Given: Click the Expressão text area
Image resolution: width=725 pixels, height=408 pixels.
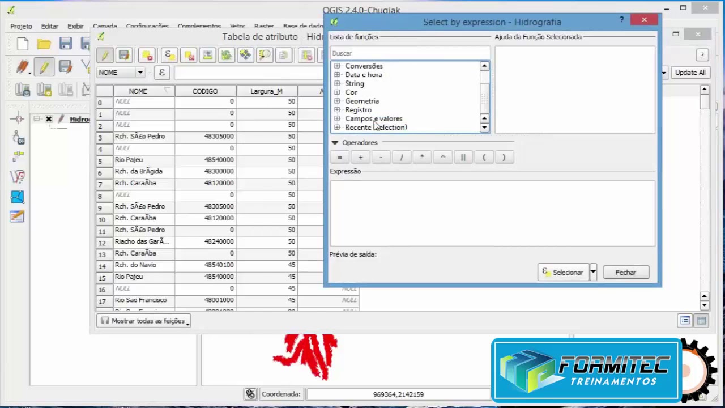Looking at the screenshot, I should pyautogui.click(x=492, y=214).
